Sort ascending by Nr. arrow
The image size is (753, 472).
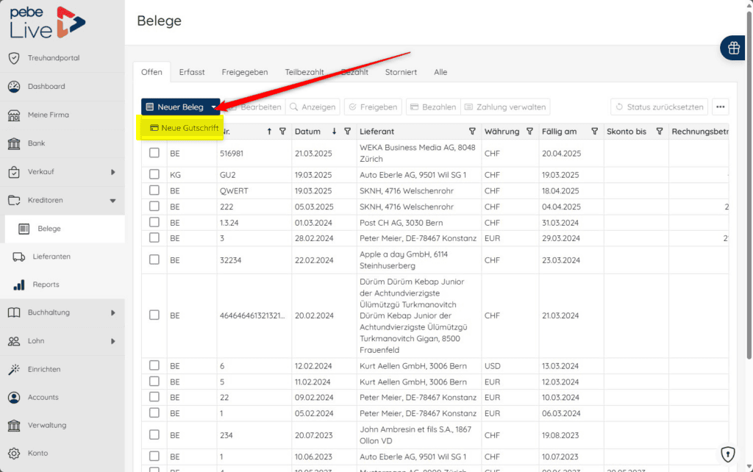tap(269, 131)
